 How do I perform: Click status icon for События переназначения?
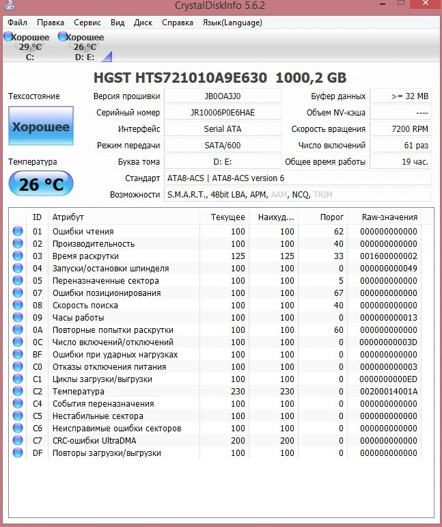coord(18,404)
